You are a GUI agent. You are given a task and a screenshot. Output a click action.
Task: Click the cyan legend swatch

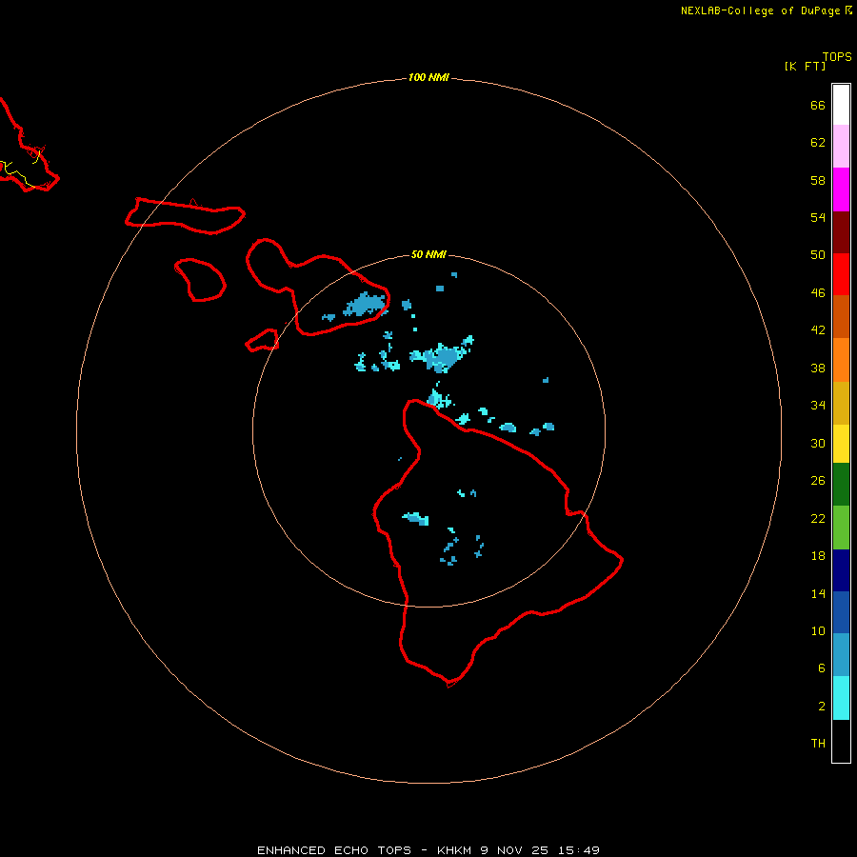click(841, 698)
